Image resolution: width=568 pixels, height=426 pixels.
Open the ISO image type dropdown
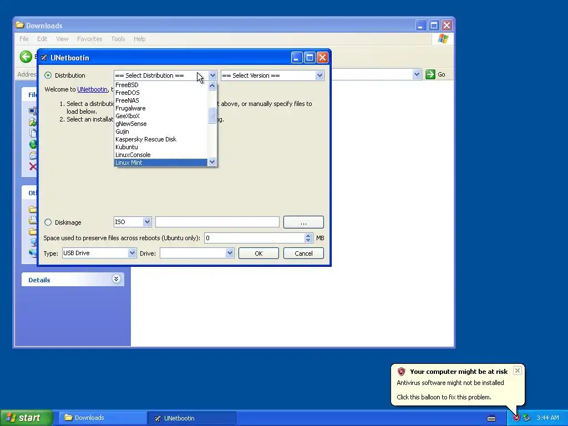pos(133,222)
